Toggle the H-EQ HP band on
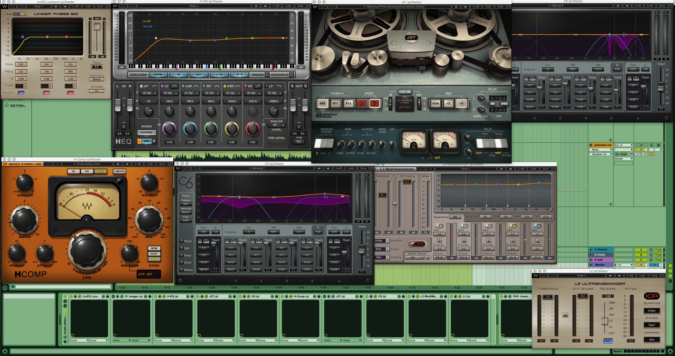This screenshot has height=356, width=675. (x=141, y=86)
